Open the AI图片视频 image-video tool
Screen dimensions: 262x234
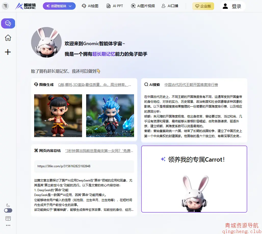tap(142, 6)
